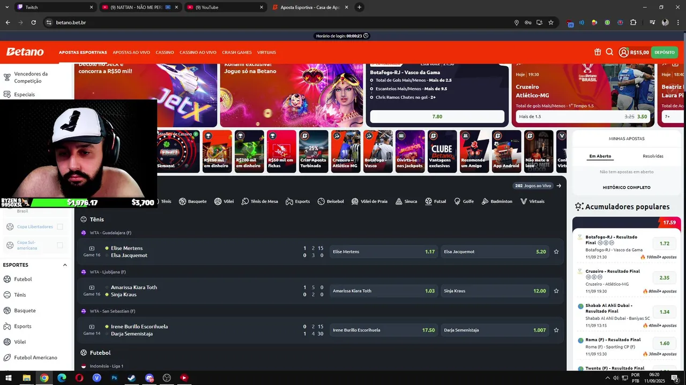This screenshot has width=686, height=385.
Task: Open Futebol in the left sidebar
Action: click(x=23, y=279)
